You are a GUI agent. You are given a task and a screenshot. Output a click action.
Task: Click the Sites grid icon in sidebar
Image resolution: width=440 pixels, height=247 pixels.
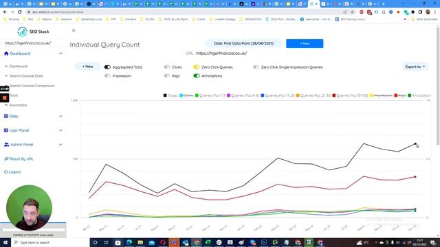6,116
